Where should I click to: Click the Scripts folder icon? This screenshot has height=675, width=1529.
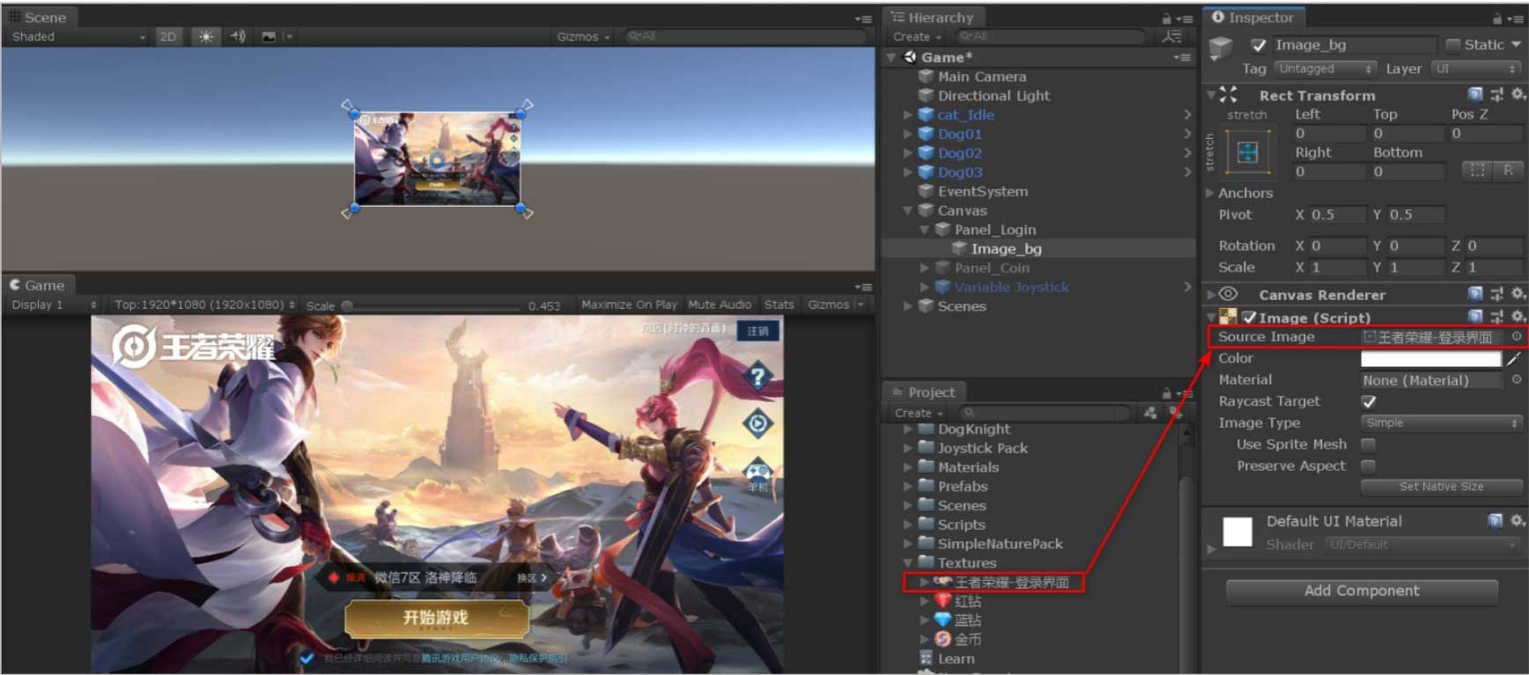click(x=926, y=525)
